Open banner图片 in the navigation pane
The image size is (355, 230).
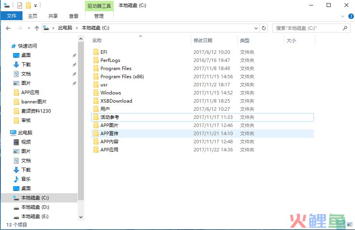point(34,102)
